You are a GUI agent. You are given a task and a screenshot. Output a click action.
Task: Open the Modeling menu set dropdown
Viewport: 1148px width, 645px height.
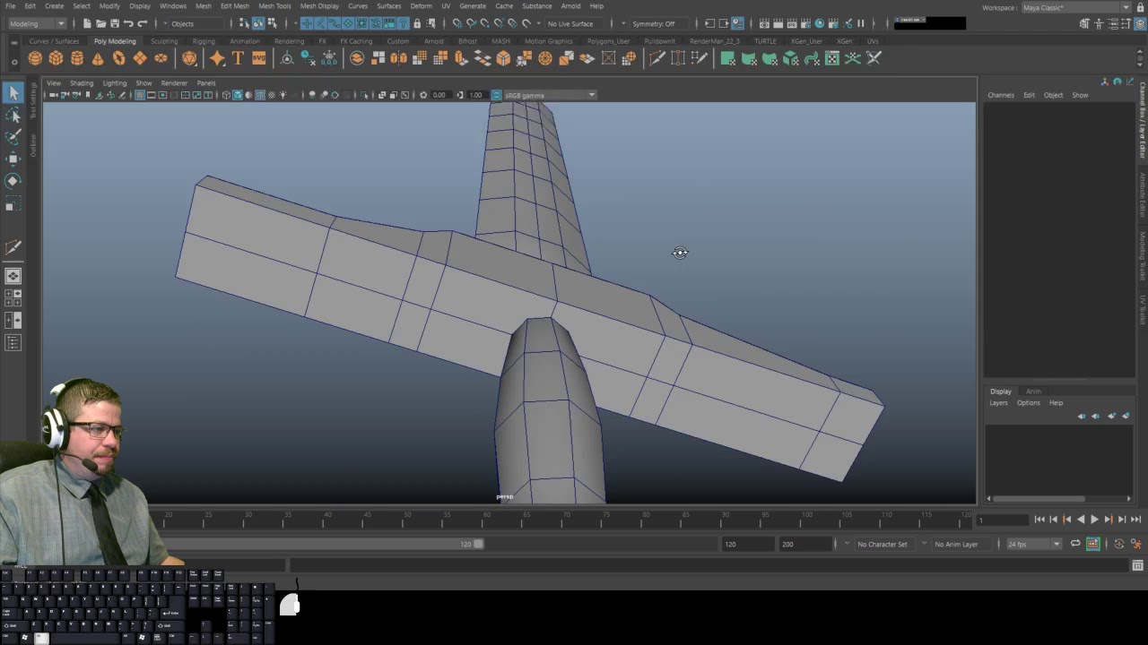point(37,23)
